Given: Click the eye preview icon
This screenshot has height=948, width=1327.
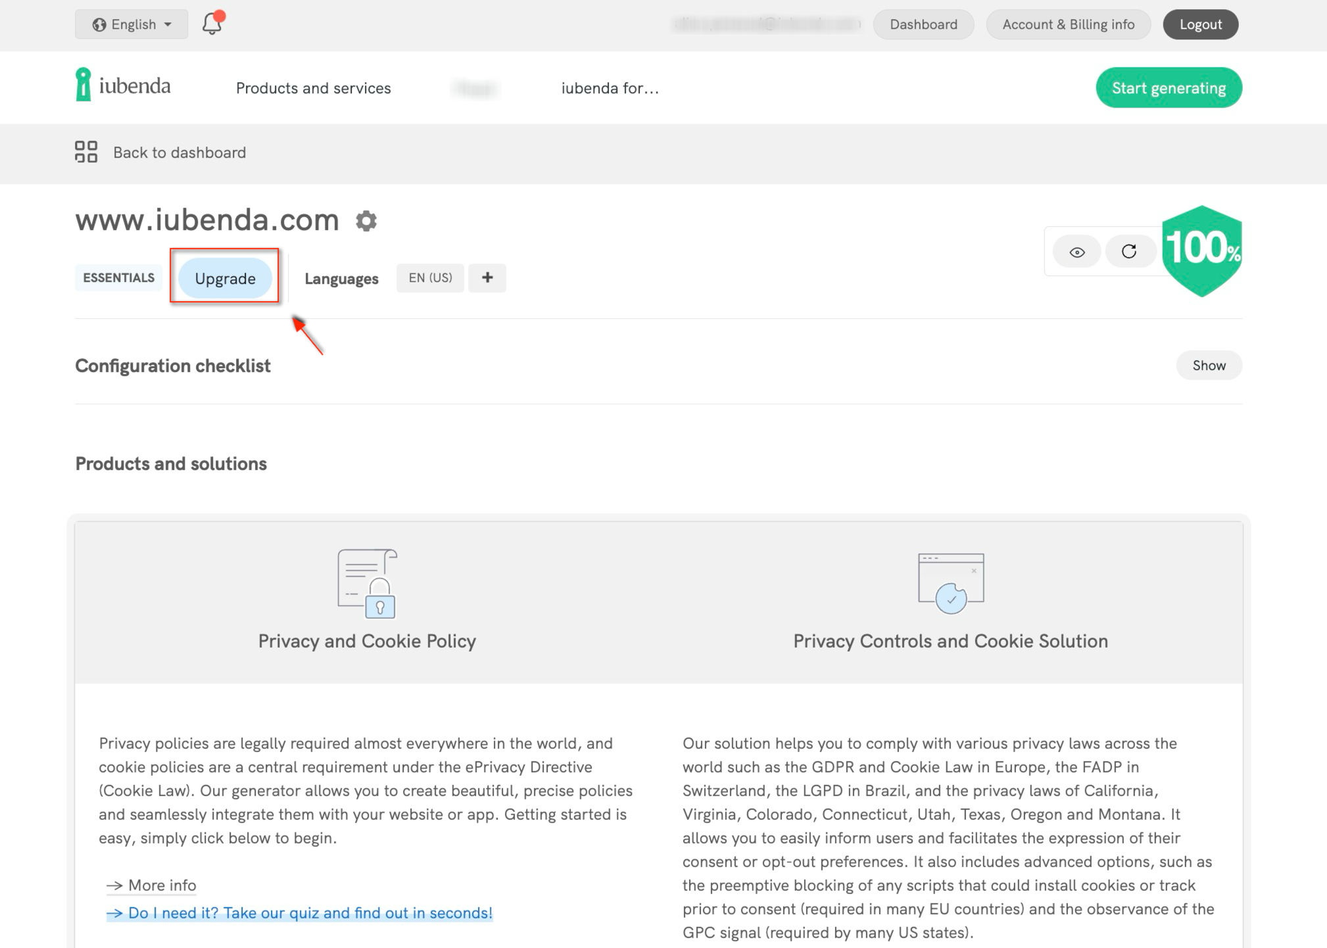Looking at the screenshot, I should (1076, 252).
